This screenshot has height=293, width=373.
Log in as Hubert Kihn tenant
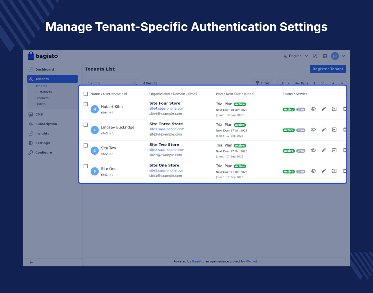click(334, 109)
